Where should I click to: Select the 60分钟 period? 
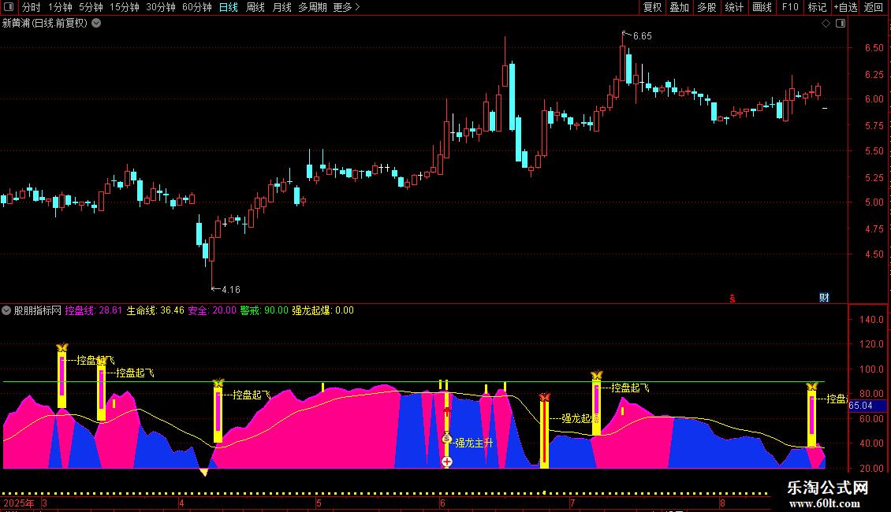click(196, 7)
